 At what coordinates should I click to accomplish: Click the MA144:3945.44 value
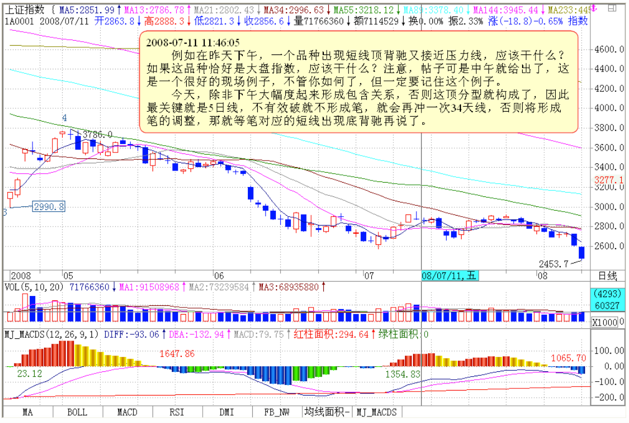506,9
